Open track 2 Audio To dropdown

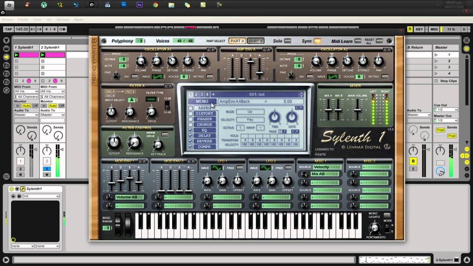pyautogui.click(x=52, y=115)
